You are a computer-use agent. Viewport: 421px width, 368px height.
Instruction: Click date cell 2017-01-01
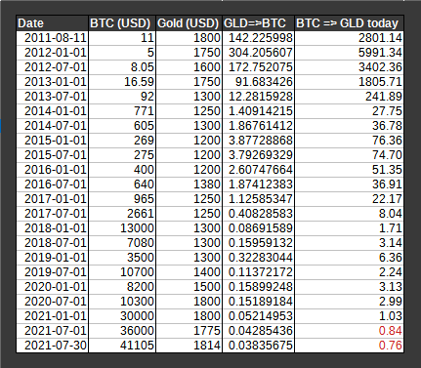pos(52,199)
